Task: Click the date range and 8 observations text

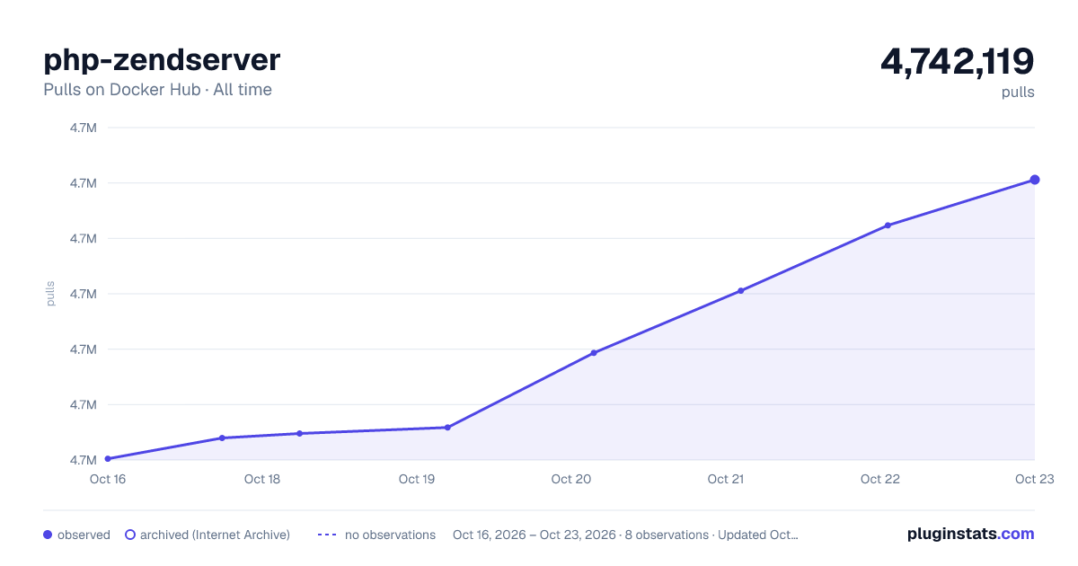Action: [x=625, y=535]
